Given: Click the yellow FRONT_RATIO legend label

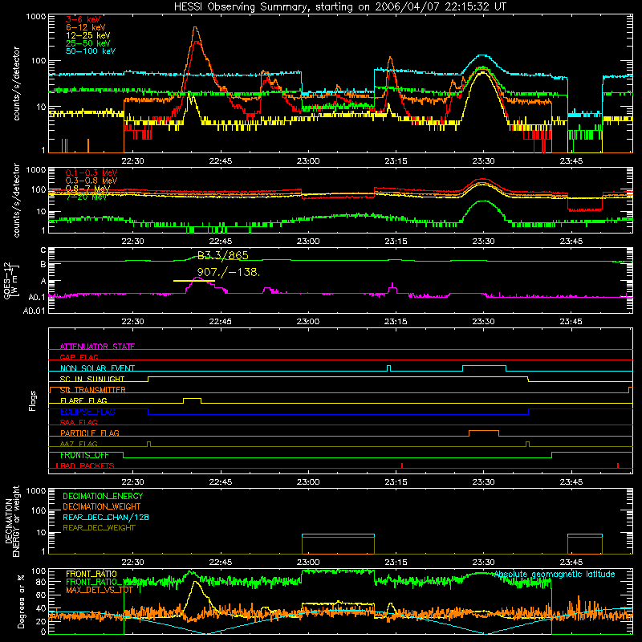Looking at the screenshot, I should pyautogui.click(x=91, y=574).
